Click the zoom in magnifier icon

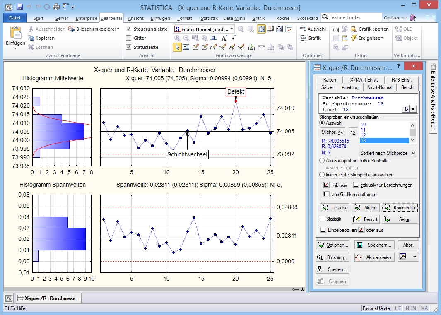177,38
